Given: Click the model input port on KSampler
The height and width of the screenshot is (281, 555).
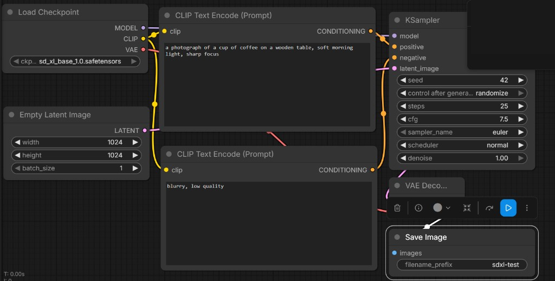Looking at the screenshot, I should [395, 36].
